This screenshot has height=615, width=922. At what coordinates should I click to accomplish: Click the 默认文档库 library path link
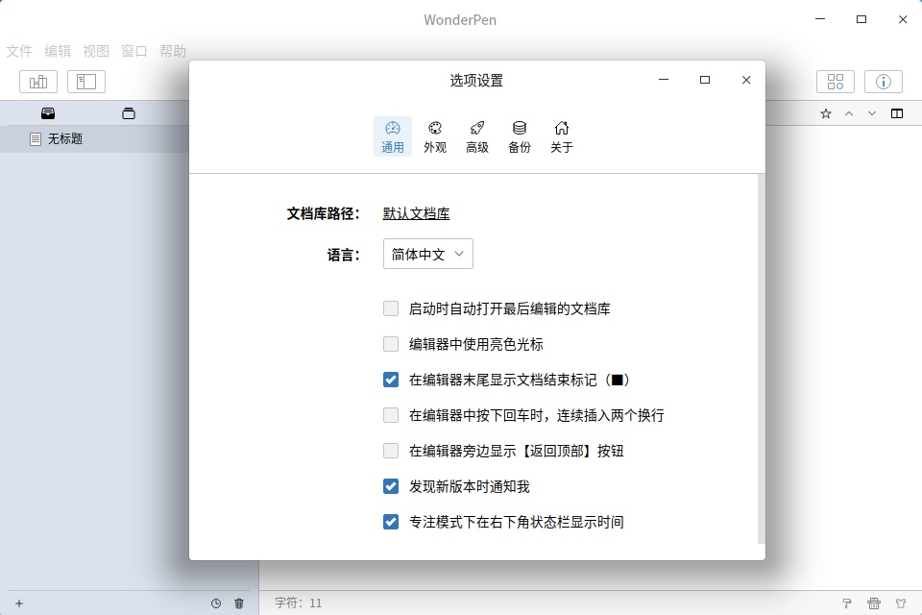pyautogui.click(x=416, y=213)
